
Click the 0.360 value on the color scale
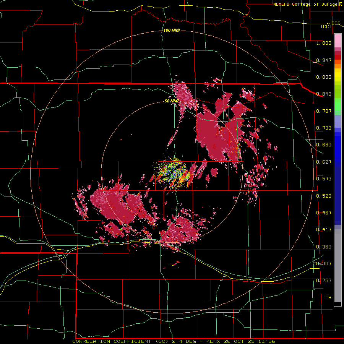[x=324, y=247]
